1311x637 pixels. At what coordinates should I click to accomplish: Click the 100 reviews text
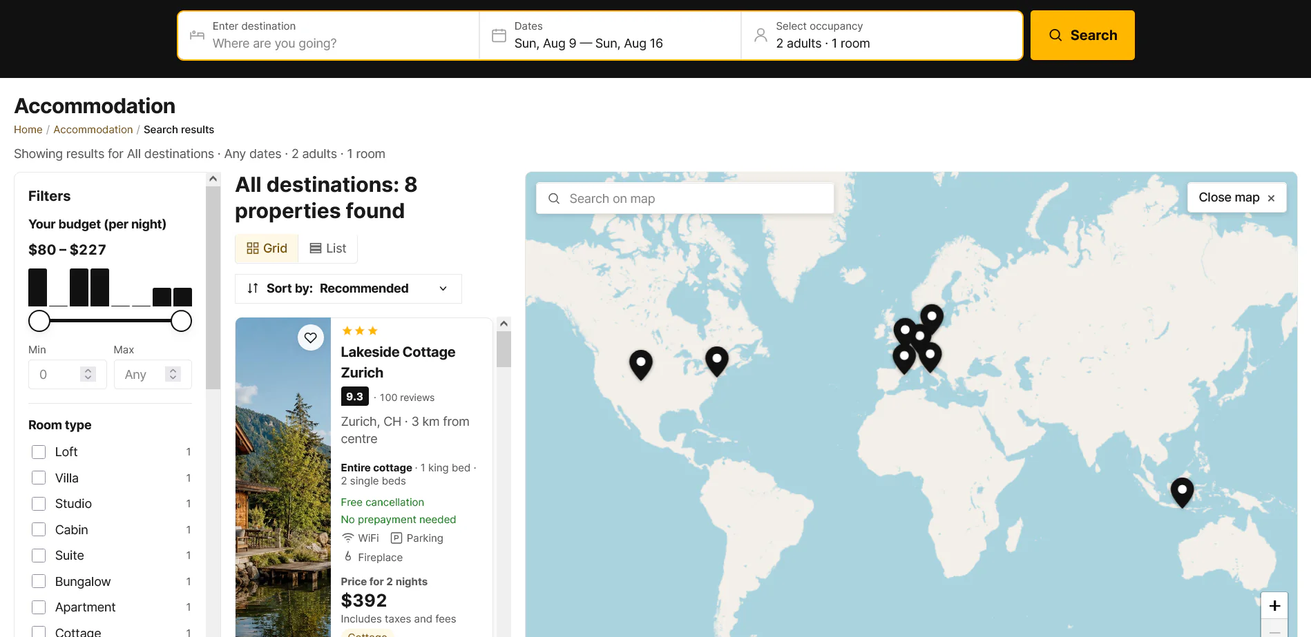pos(407,398)
